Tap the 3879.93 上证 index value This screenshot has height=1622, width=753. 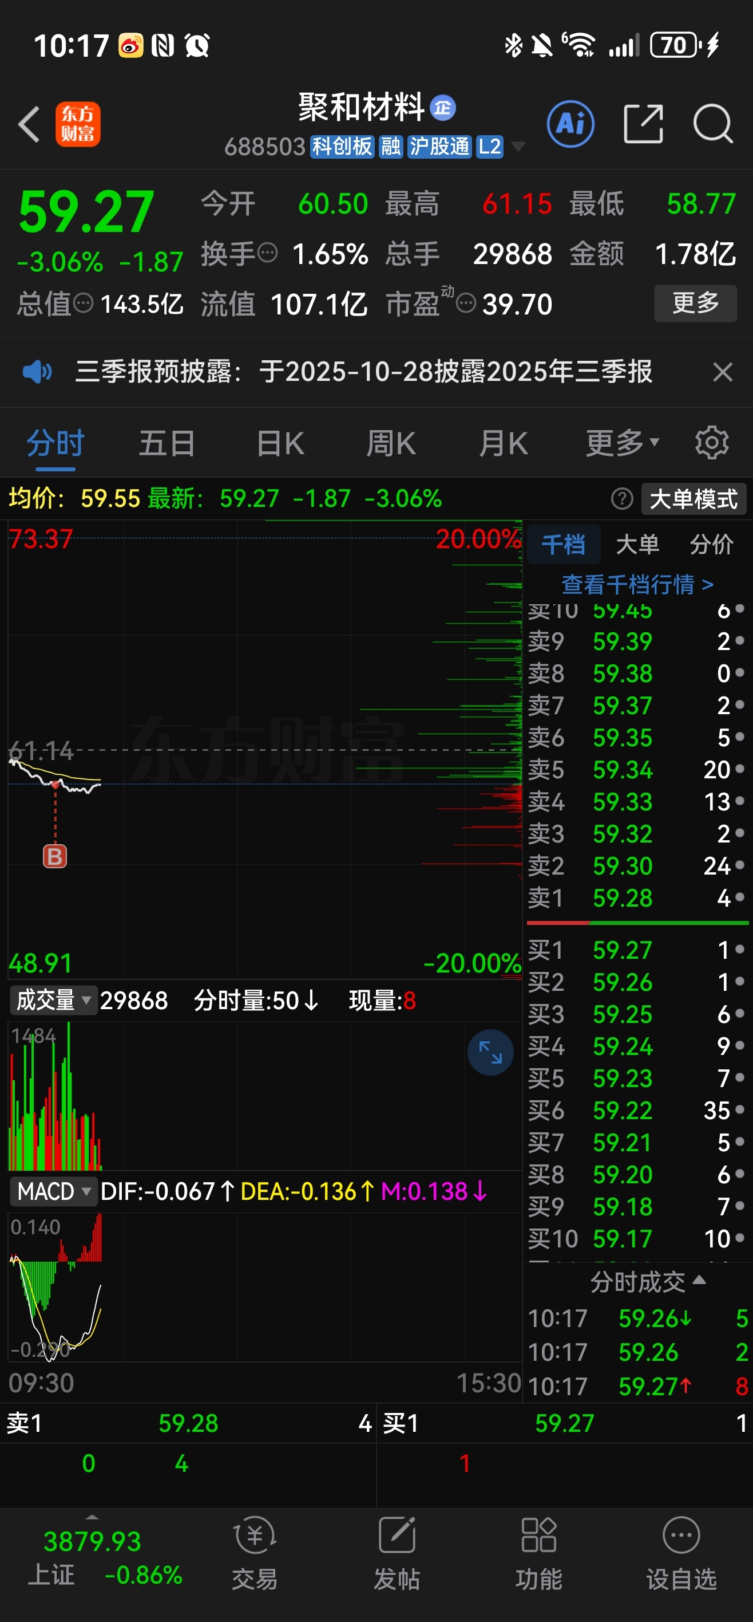point(92,1541)
